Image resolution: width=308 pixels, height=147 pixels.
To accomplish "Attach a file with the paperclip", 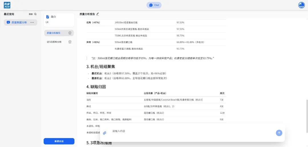I will point(105,133).
